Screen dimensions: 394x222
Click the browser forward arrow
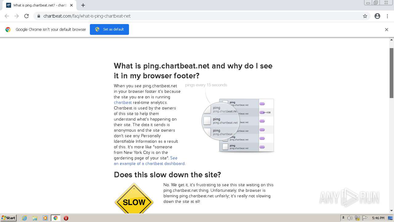pyautogui.click(x=17, y=16)
